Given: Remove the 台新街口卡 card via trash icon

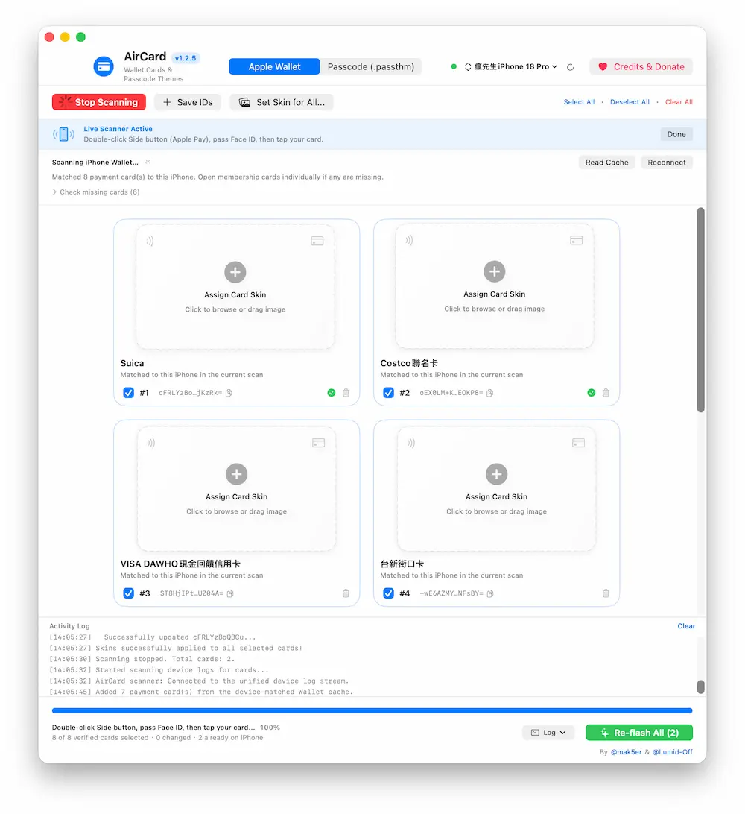Looking at the screenshot, I should click(606, 593).
